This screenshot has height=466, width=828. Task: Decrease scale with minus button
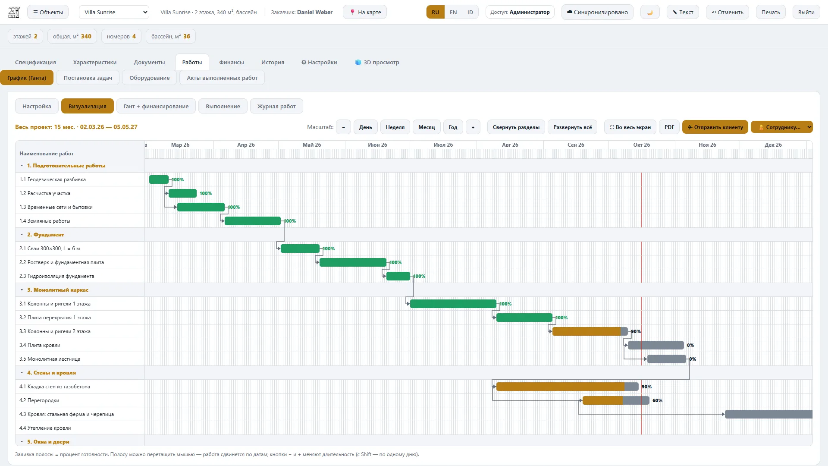[x=343, y=127]
